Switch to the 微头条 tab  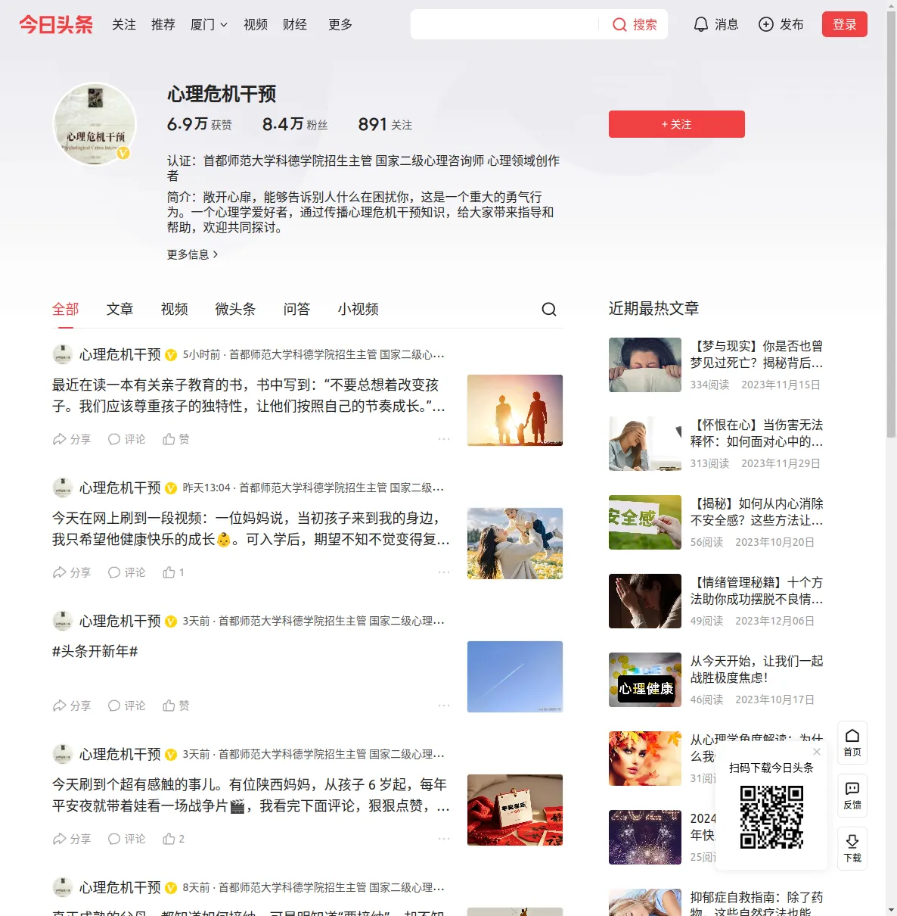pos(235,309)
